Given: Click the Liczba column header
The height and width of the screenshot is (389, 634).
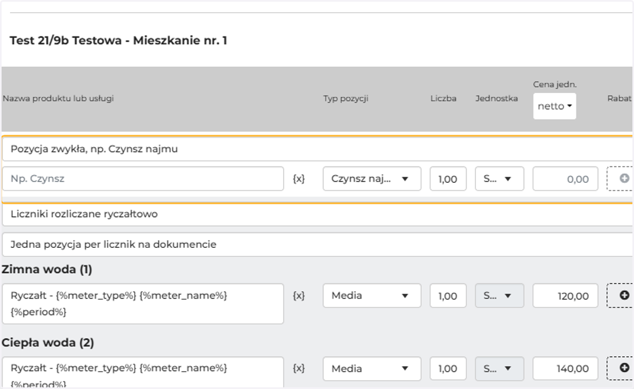Looking at the screenshot, I should [x=443, y=98].
